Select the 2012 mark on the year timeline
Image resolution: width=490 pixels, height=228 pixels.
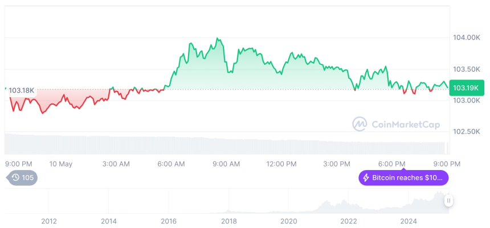(49, 221)
